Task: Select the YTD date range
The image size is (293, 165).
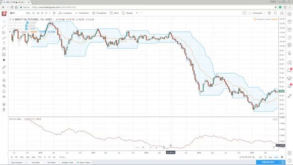Action: tap(40, 157)
